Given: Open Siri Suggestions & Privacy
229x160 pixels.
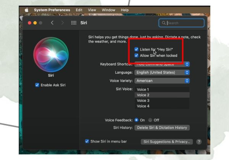Looking at the screenshot, I should point(167,142).
